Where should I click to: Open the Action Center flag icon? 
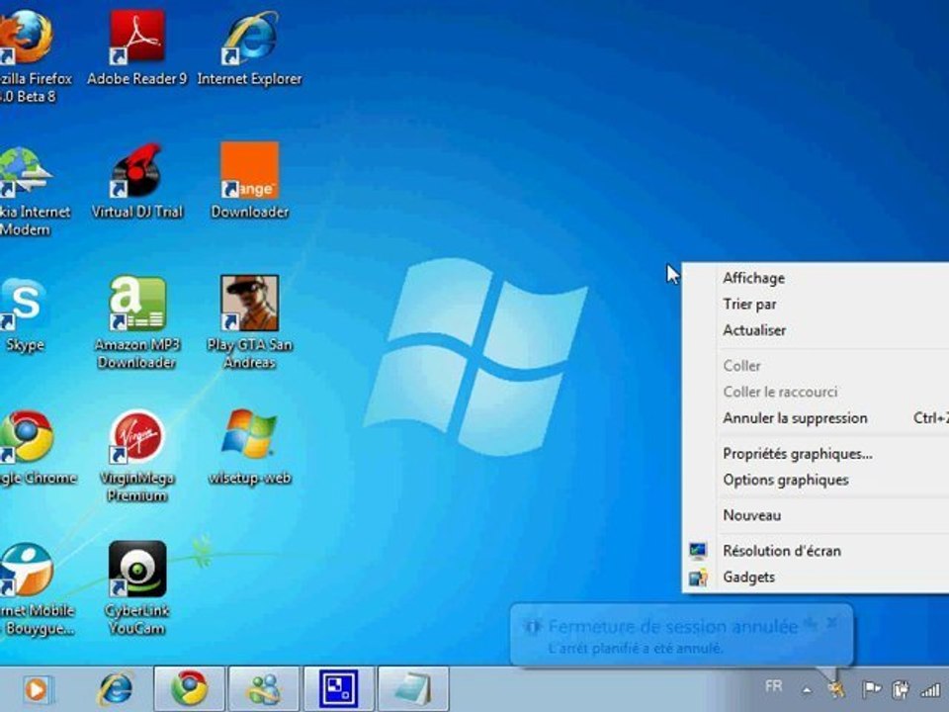pyautogui.click(x=871, y=688)
